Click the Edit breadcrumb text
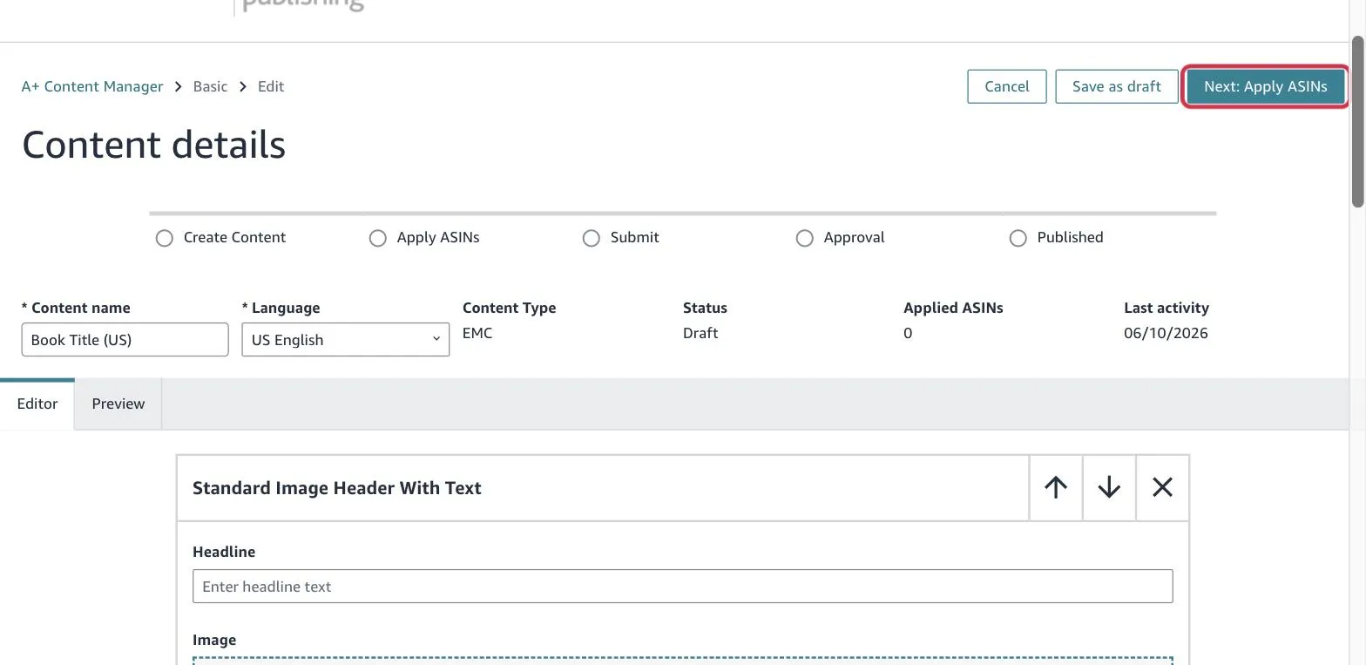This screenshot has height=665, width=1366. pos(271,86)
